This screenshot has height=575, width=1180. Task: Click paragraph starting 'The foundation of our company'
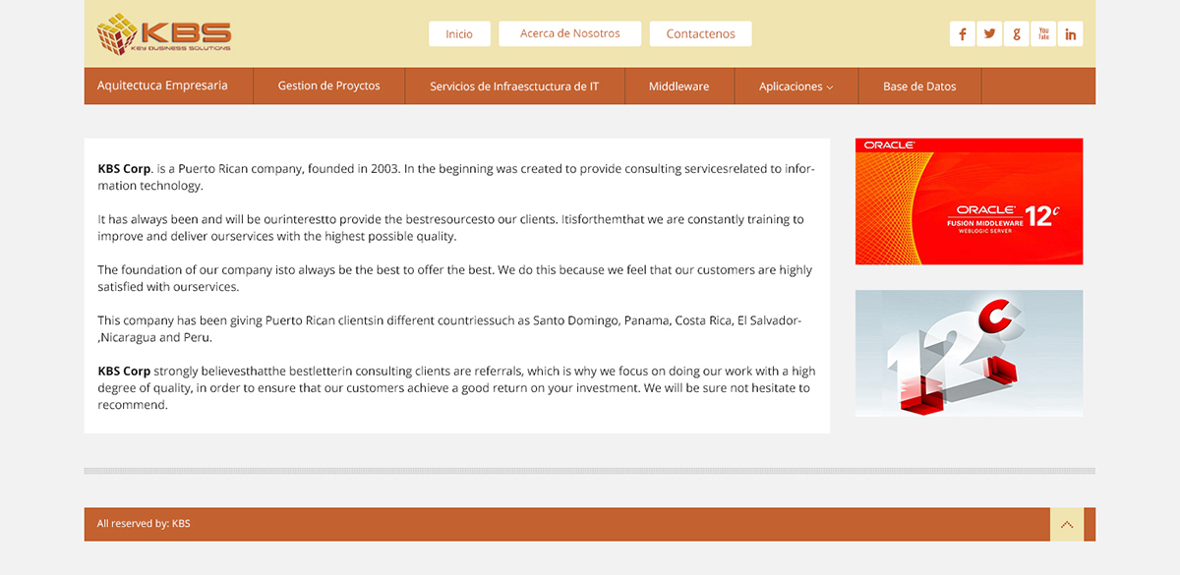coord(455,278)
